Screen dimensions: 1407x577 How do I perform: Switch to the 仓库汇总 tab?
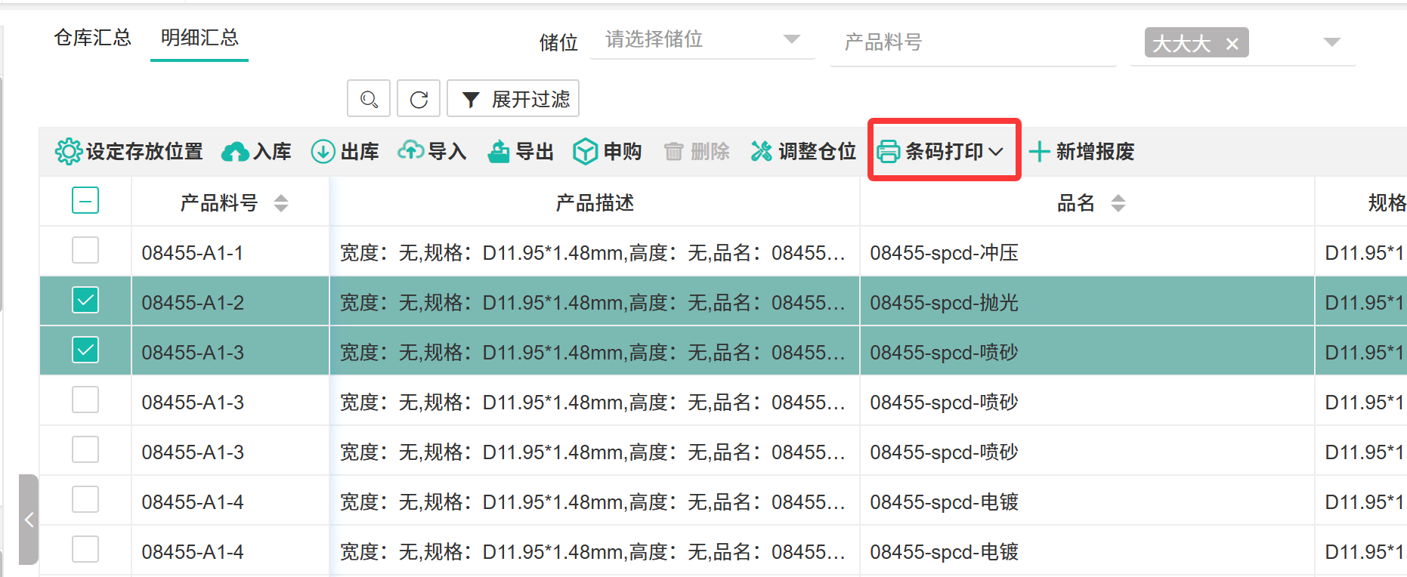pos(92,38)
